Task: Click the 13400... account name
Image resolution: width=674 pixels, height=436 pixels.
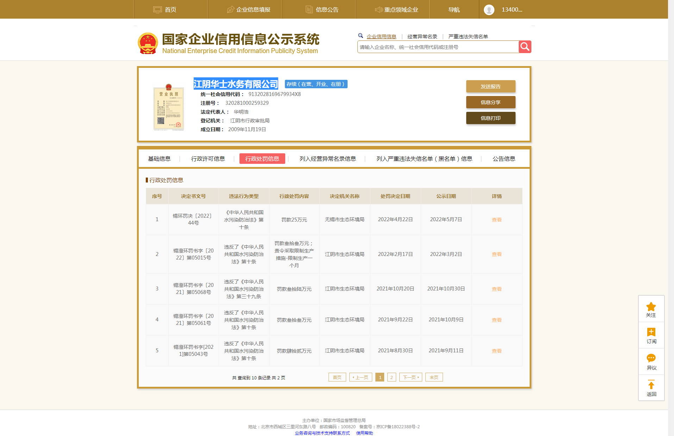Action: tap(512, 9)
